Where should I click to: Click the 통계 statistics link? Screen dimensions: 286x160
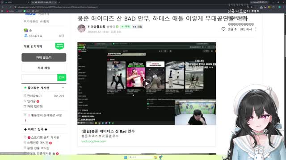tap(46, 21)
